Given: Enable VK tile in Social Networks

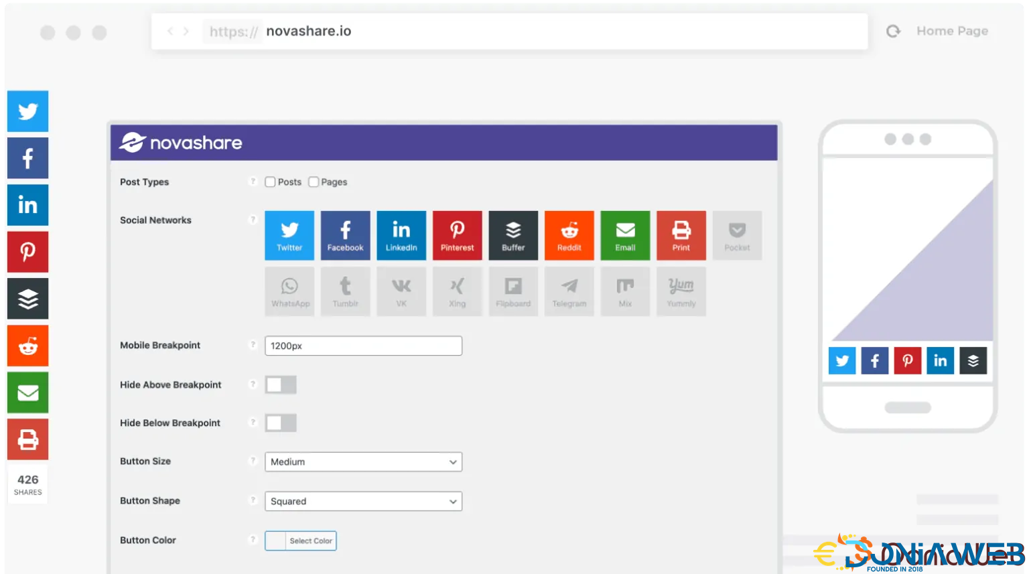Looking at the screenshot, I should 401,291.
